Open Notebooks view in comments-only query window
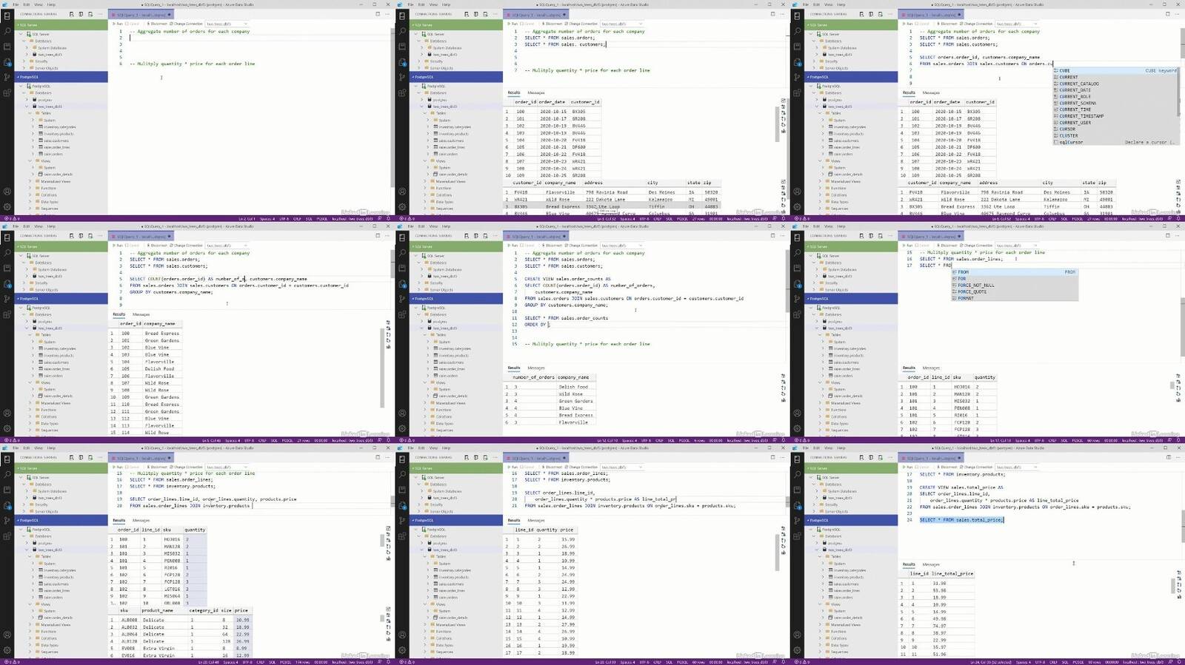This screenshot has width=1185, height=665. pyautogui.click(x=7, y=47)
